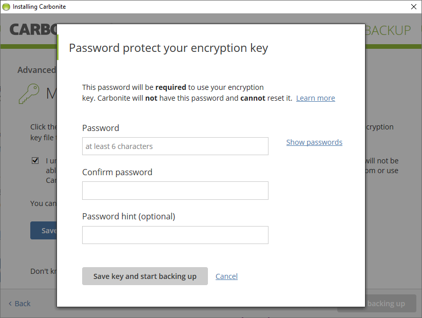Cancel the password protection dialog
422x318 pixels.
pos(226,276)
